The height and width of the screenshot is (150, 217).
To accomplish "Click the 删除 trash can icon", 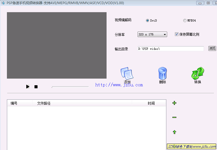I will coord(162,74).
